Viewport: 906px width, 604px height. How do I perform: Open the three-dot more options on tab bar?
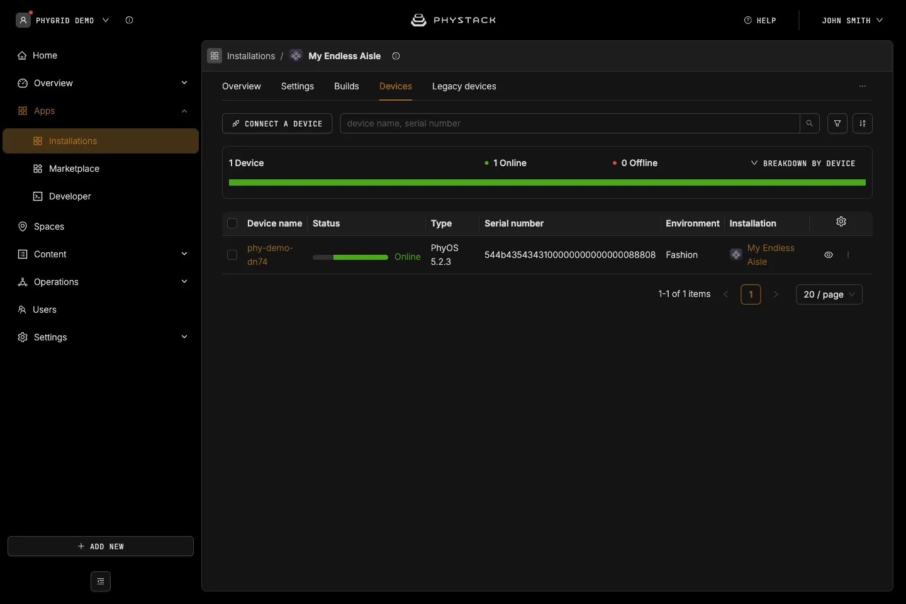pos(863,86)
